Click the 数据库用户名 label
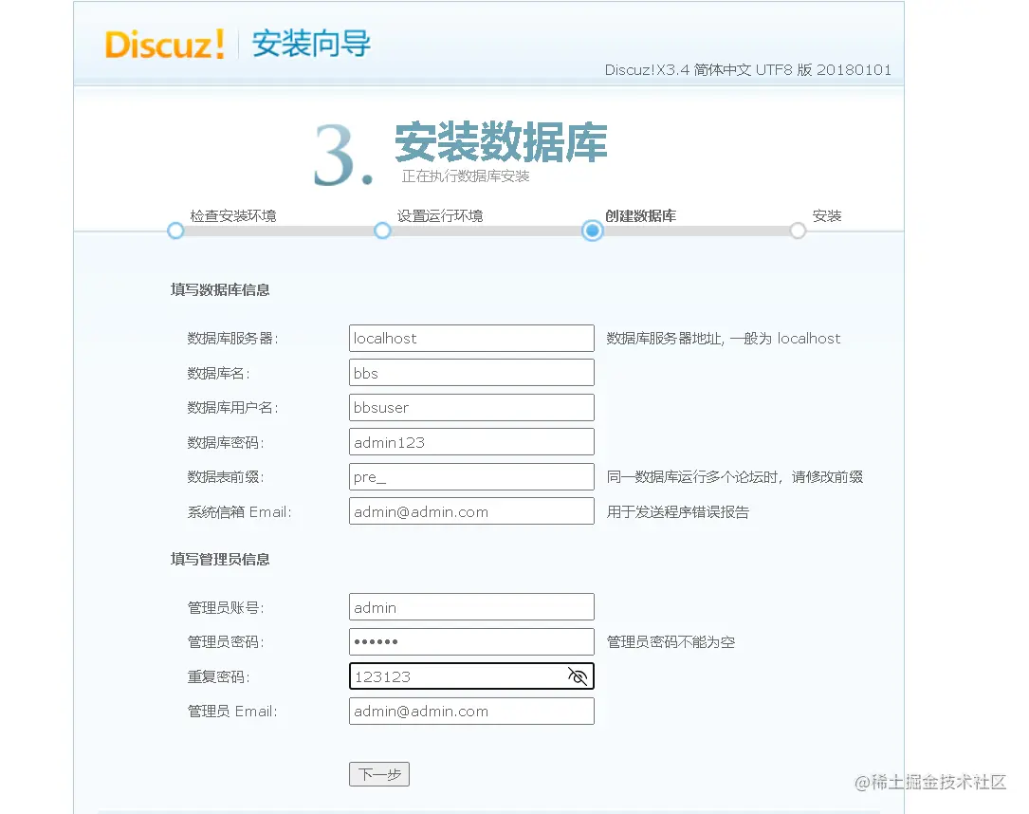 (x=233, y=408)
